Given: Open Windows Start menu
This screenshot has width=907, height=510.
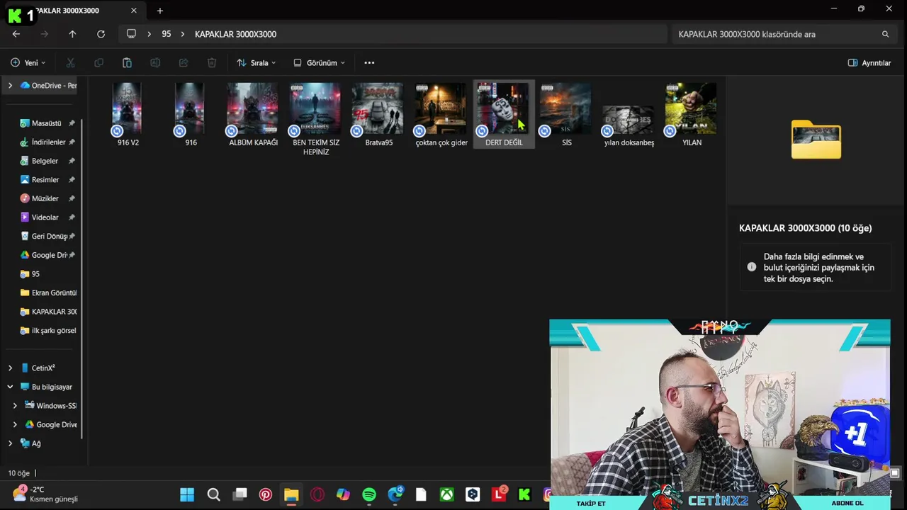Looking at the screenshot, I should tap(187, 494).
